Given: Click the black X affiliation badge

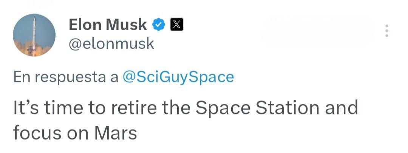Looking at the screenshot, I should tap(177, 25).
